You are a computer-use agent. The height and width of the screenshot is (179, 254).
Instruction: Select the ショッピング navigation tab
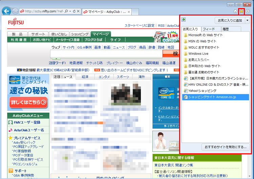coord(80,34)
